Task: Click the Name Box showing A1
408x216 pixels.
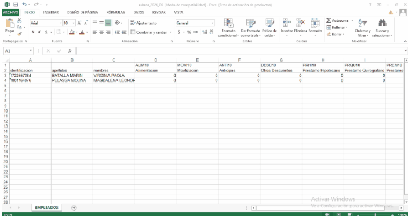Action: click(x=18, y=51)
